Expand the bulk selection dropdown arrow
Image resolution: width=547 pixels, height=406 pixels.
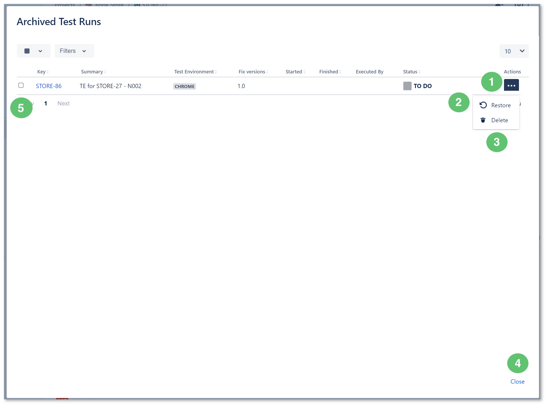point(40,51)
